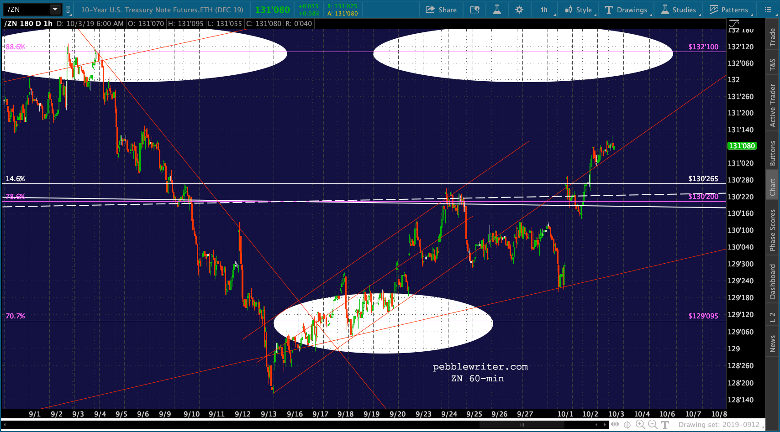
Task: Click the scroll left arrow
Action: coord(596,425)
